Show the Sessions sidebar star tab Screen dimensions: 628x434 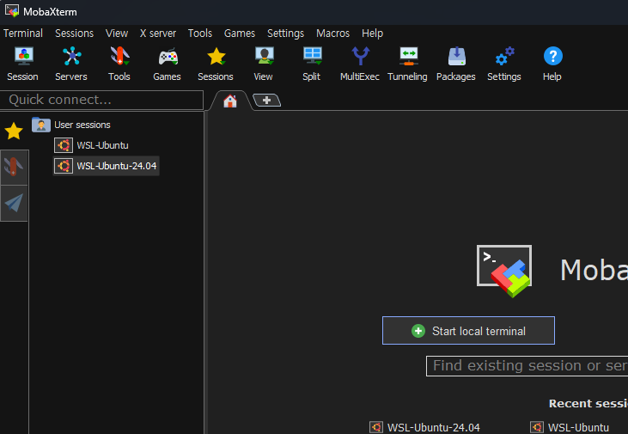[14, 131]
